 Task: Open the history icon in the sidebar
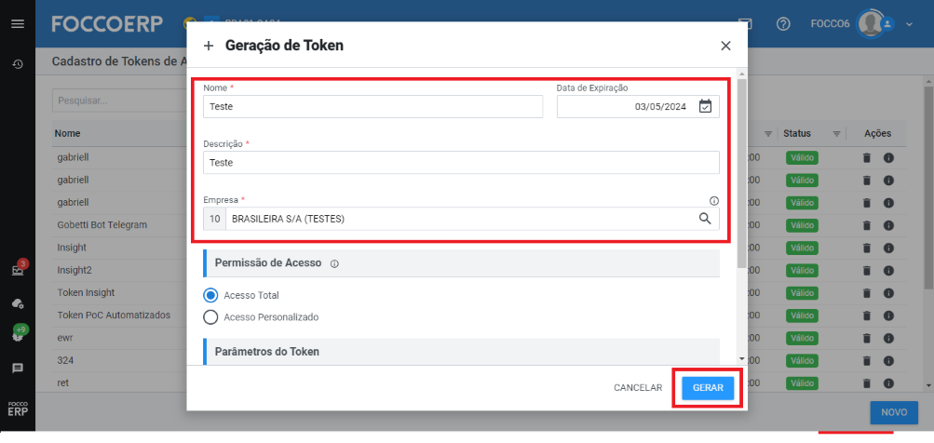[x=18, y=63]
